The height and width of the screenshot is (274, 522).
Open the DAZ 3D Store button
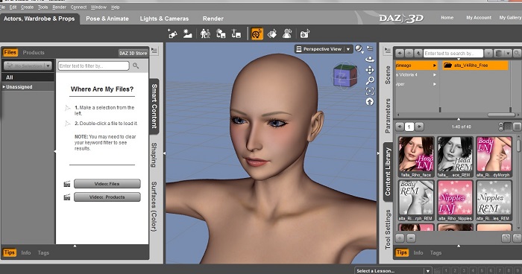(x=133, y=53)
